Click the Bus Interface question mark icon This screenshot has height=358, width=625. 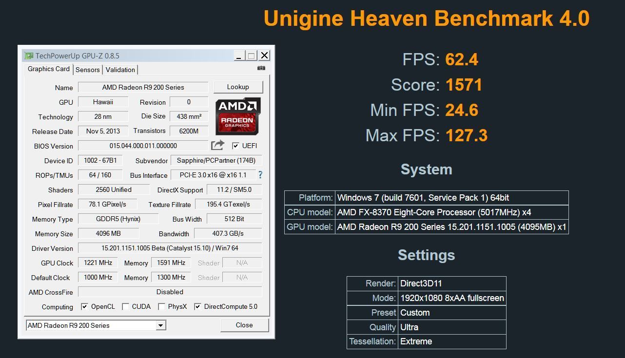(260, 175)
